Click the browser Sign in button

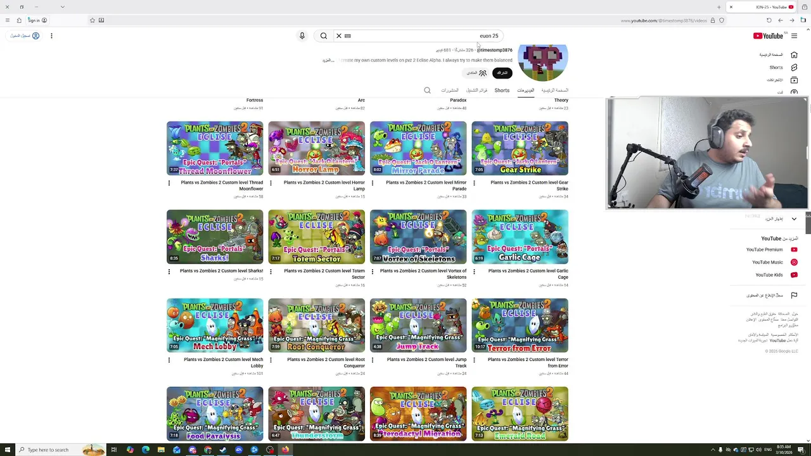point(37,20)
